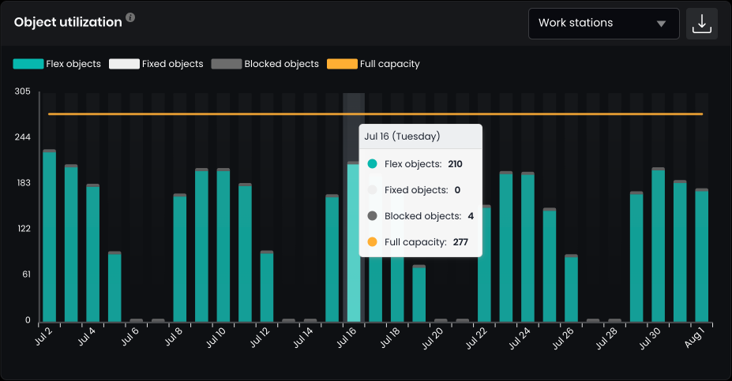Screen dimensions: 732x381
Task: Select the highlighted Jul 16 bar
Action: 353,243
